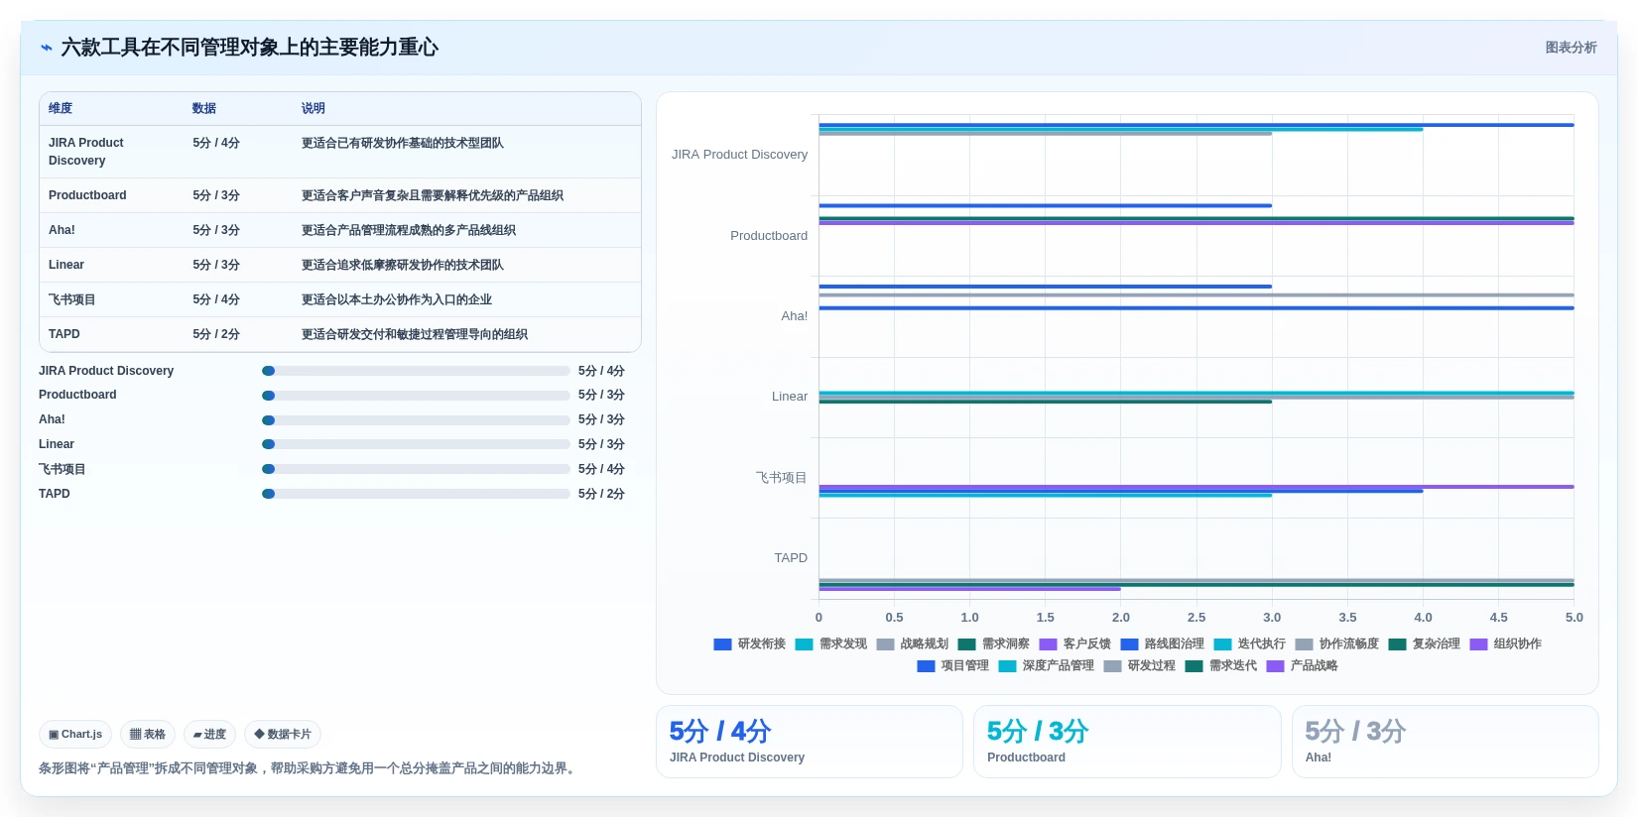Click the 表格 tag chip
Image resolution: width=1638 pixels, height=817 pixels.
coord(148,735)
